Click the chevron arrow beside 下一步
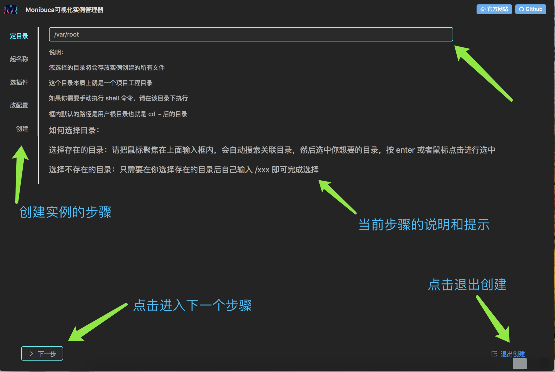The width and height of the screenshot is (555, 372). [x=32, y=354]
